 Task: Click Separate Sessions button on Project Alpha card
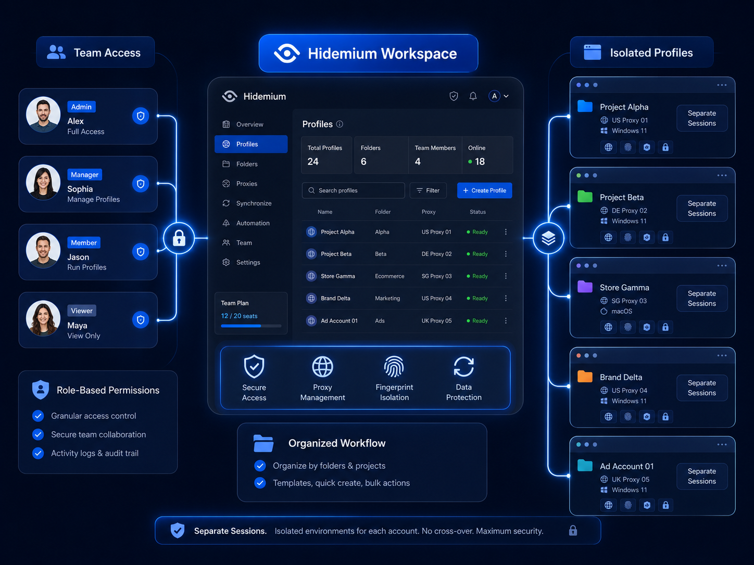(702, 118)
